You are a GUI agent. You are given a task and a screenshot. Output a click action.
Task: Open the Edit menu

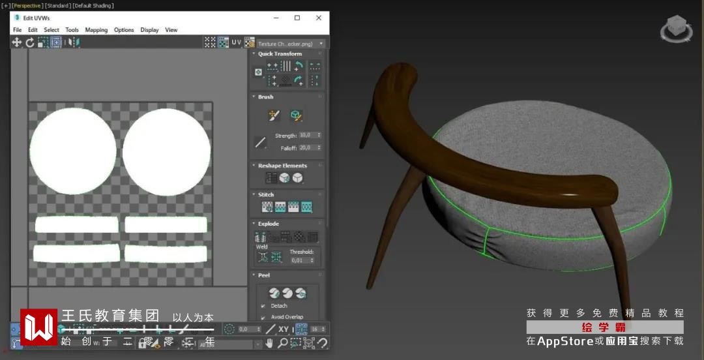33,29
